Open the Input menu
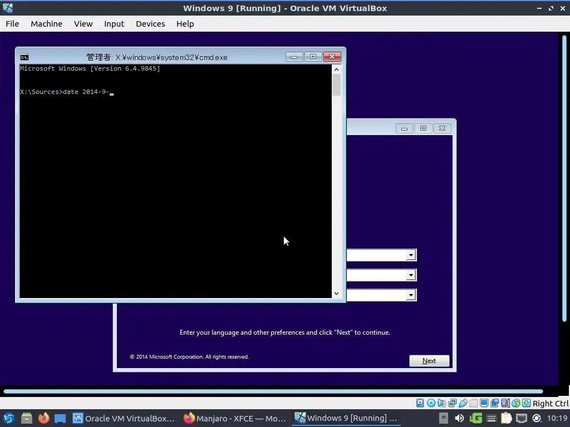 [x=114, y=23]
